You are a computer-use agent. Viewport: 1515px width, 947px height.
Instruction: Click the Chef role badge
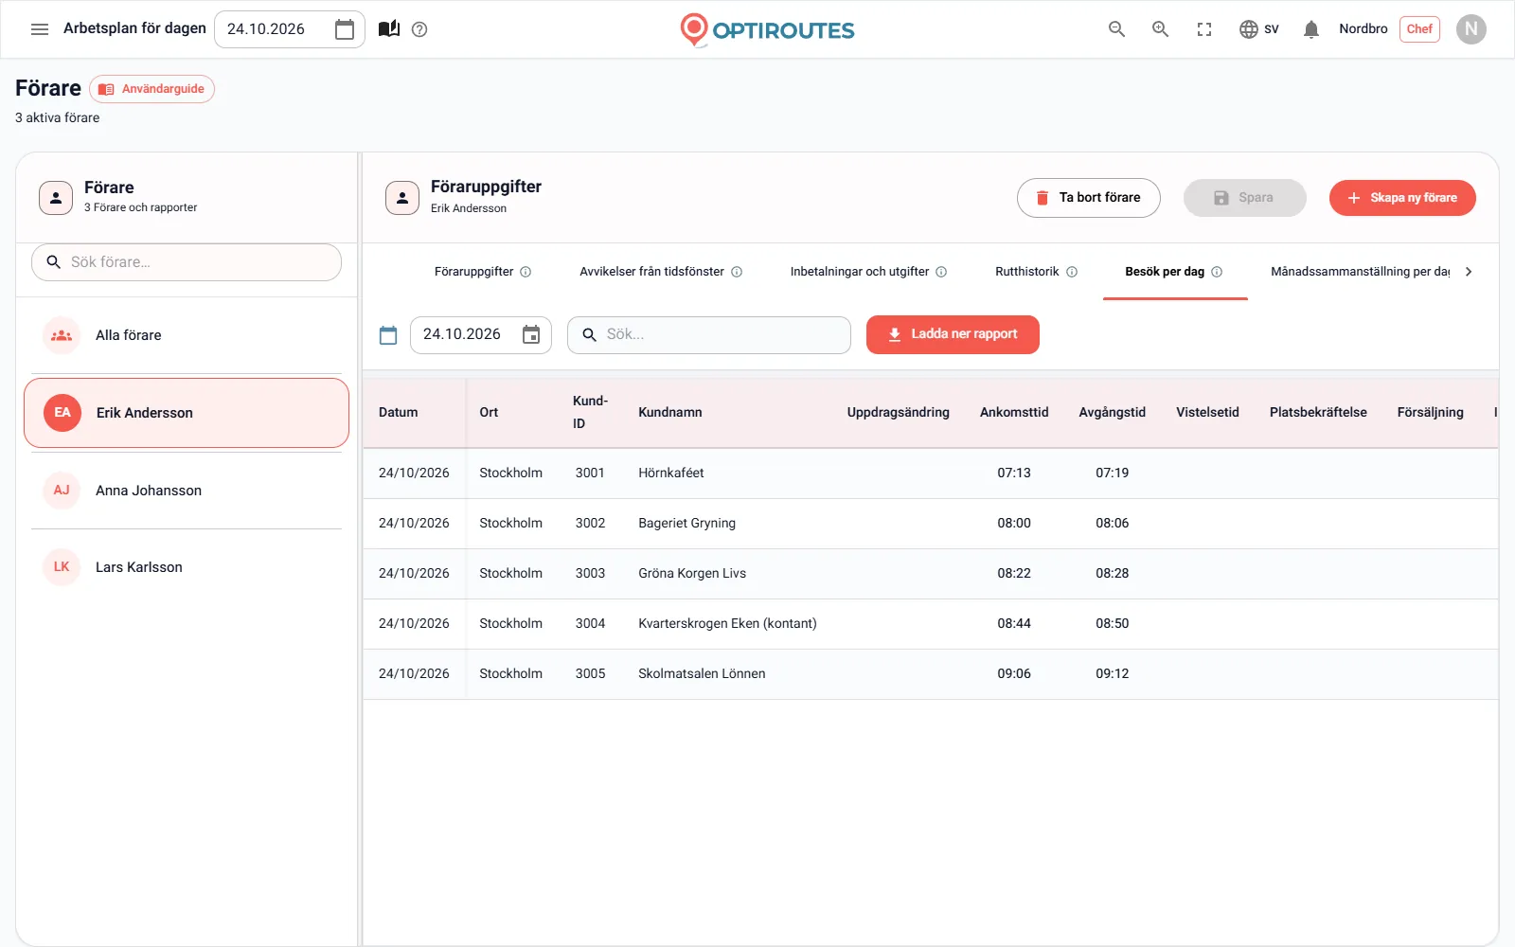[1419, 29]
